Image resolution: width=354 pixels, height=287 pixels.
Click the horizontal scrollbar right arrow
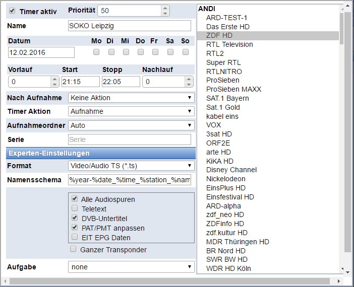tap(338, 281)
